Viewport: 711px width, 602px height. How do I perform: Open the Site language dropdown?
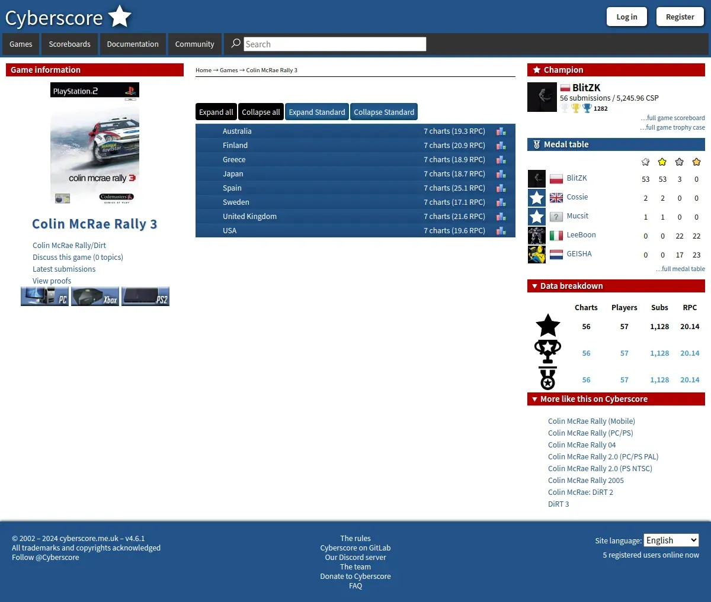tap(671, 540)
